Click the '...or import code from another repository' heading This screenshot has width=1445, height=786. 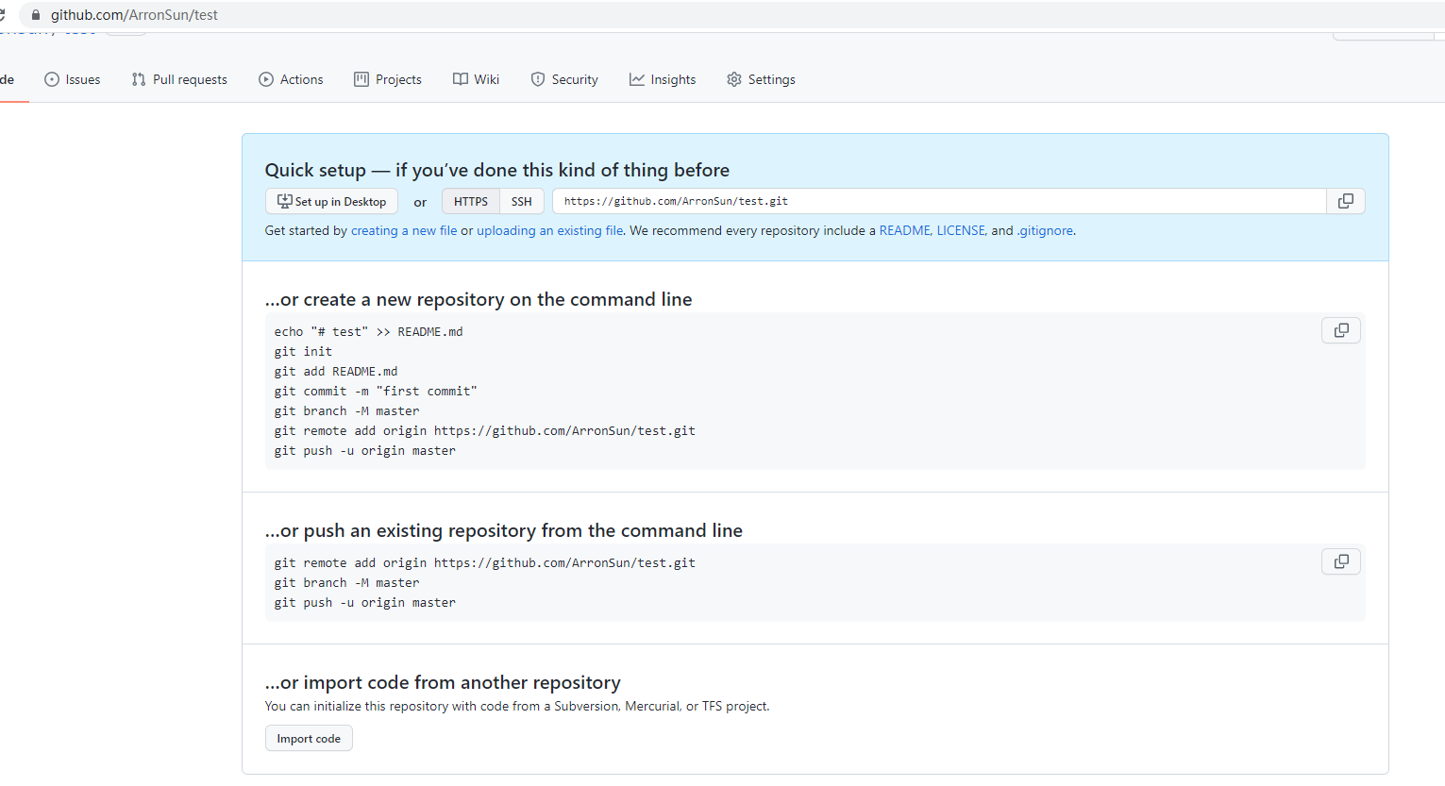(x=443, y=682)
